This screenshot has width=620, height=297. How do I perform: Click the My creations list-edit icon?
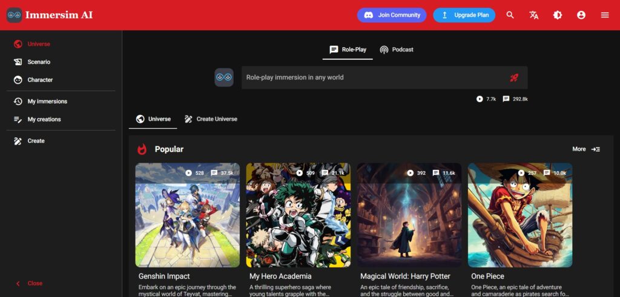[x=18, y=119]
